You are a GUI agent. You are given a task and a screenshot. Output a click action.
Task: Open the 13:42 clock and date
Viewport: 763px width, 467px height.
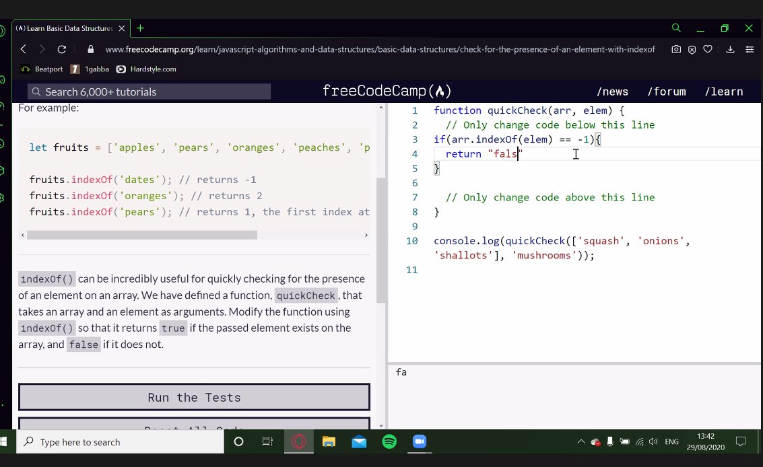point(706,441)
